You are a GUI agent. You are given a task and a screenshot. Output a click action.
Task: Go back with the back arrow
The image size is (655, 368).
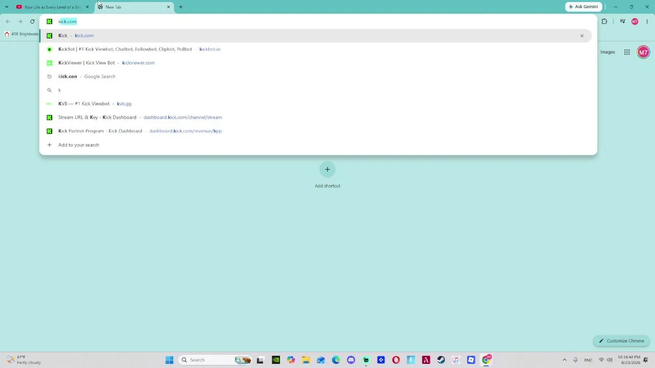[8, 21]
